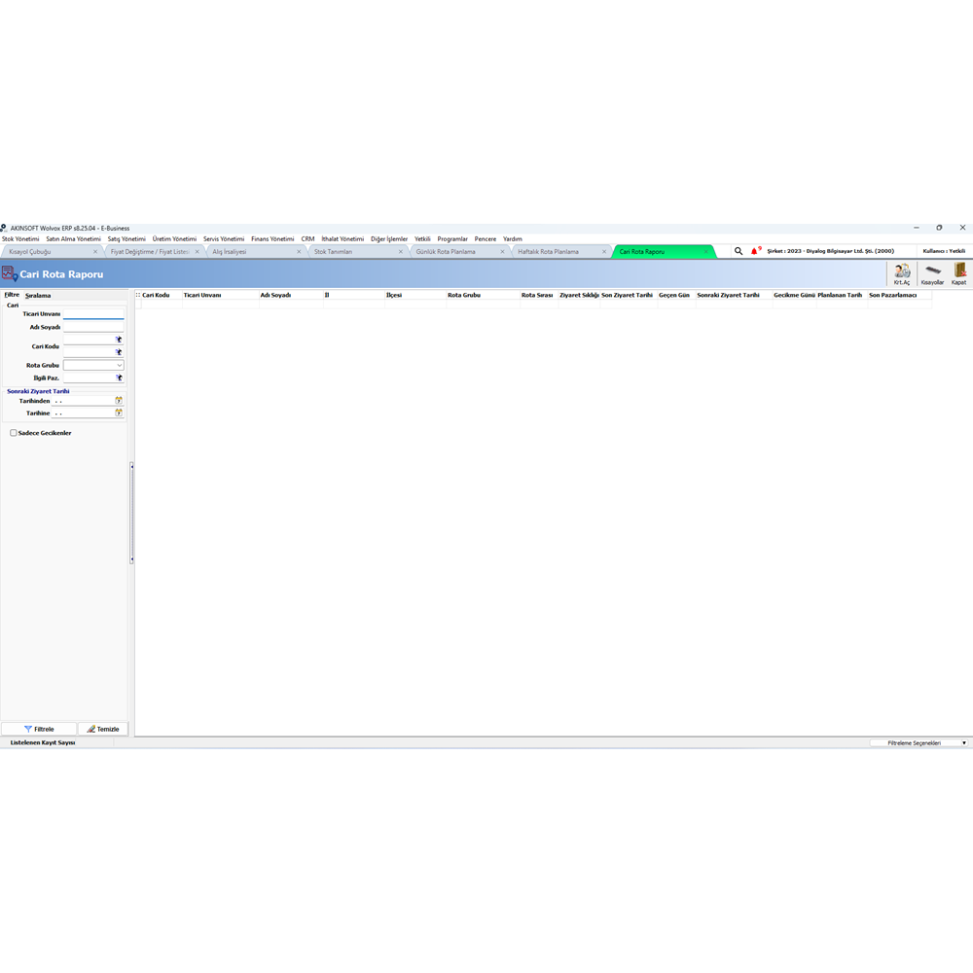Switch to Haftalık Rota Planlama tab
The image size is (973, 973).
coord(548,252)
